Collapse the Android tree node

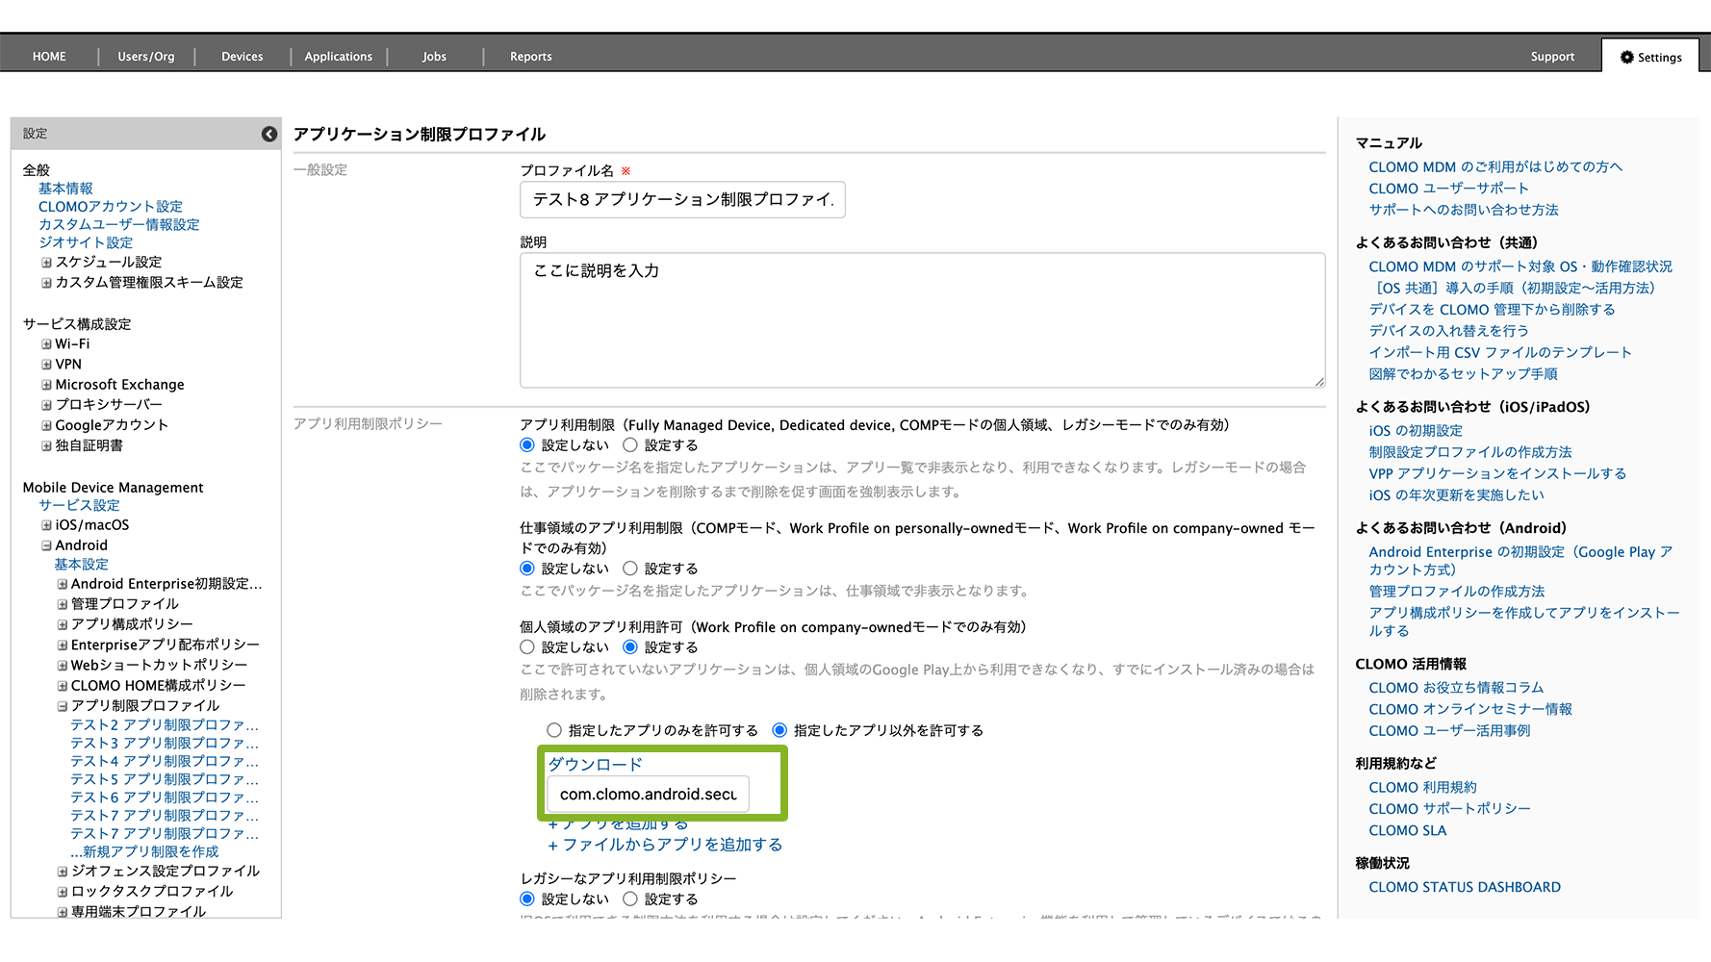[46, 545]
